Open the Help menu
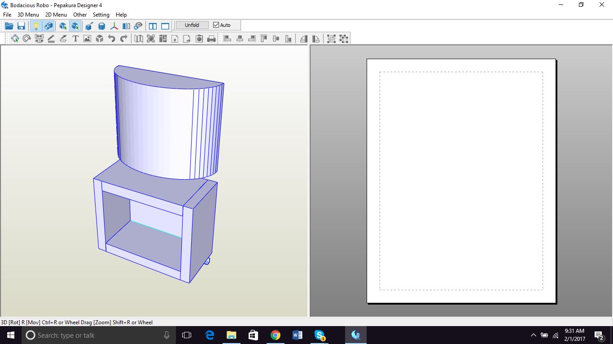 [121, 14]
